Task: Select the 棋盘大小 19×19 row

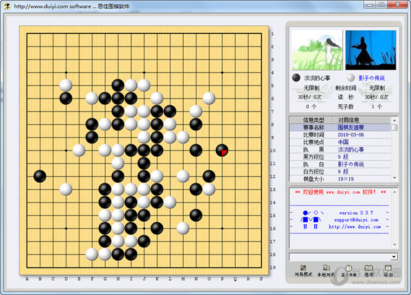Action: pos(340,179)
